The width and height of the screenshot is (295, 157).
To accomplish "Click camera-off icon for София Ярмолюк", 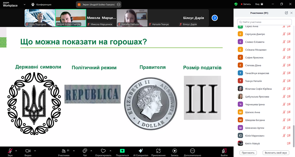I will tap(289, 57).
